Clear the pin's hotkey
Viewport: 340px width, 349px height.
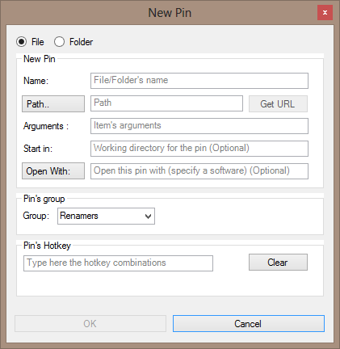(278, 262)
